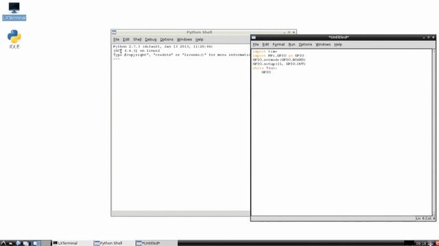The height and width of the screenshot is (246, 439).
Task: Open Shell menu in Python Shell window
Action: (x=137, y=40)
